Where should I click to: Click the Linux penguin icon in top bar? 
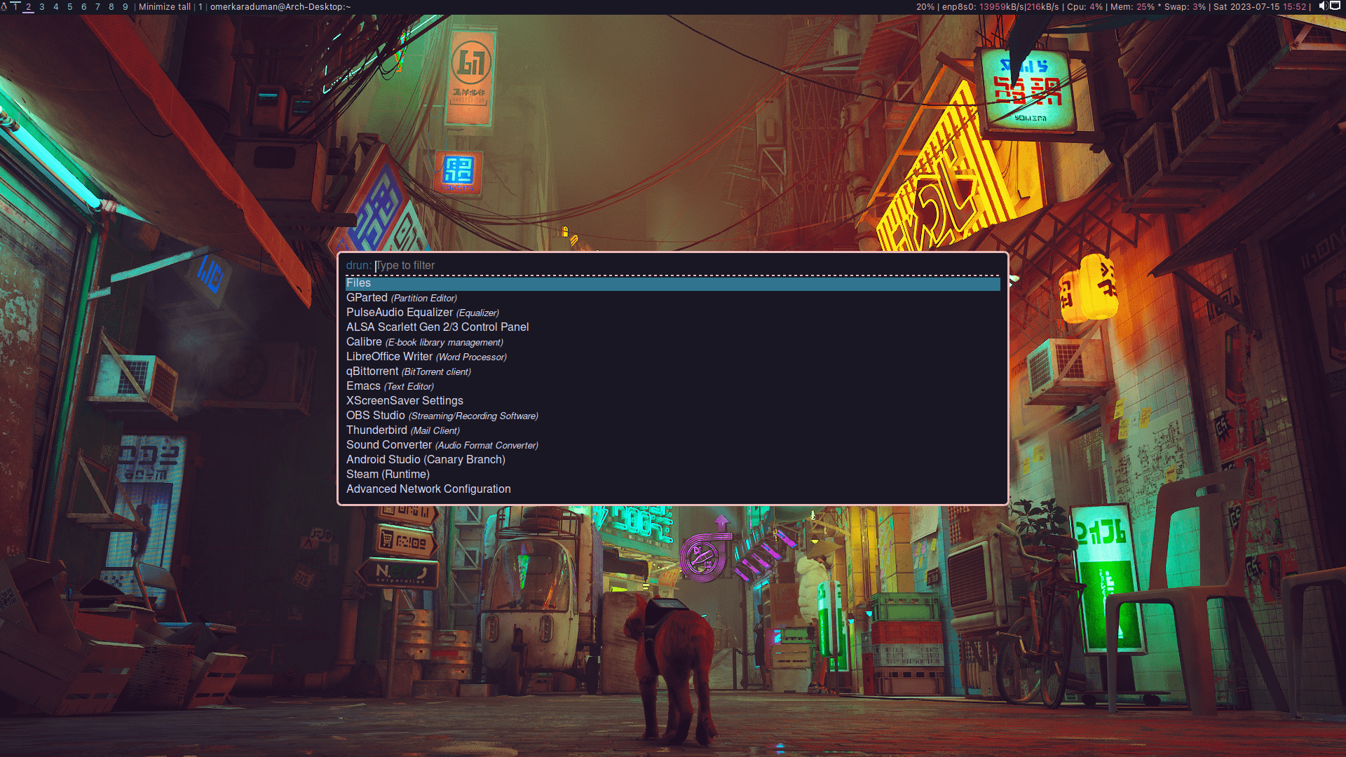[x=4, y=6]
